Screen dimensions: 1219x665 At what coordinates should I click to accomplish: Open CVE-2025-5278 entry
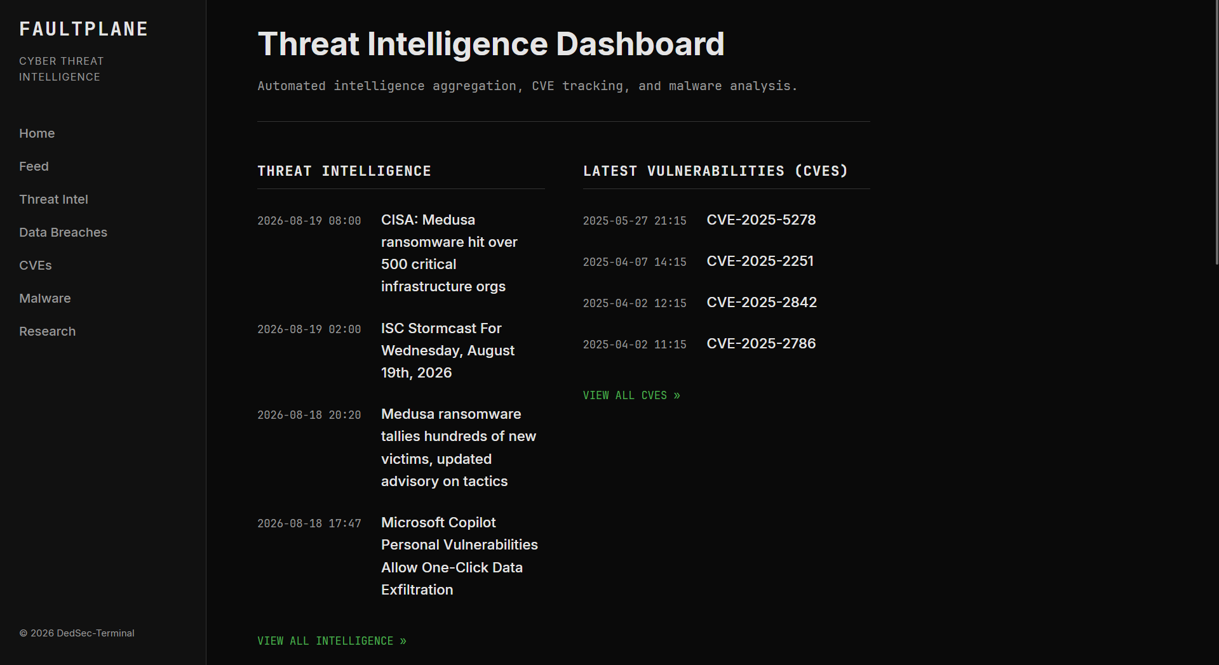coord(761,220)
